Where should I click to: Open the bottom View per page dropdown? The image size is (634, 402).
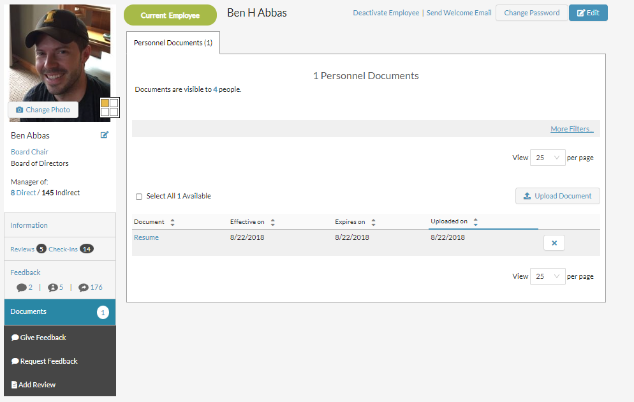click(547, 276)
